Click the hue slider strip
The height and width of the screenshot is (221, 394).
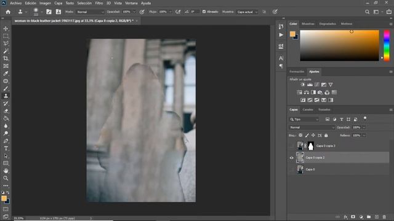pos(387,45)
